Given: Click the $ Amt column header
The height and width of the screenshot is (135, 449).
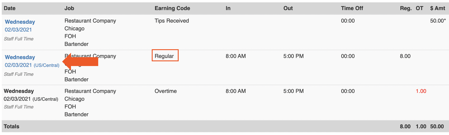Looking at the screenshot, I should [x=437, y=8].
